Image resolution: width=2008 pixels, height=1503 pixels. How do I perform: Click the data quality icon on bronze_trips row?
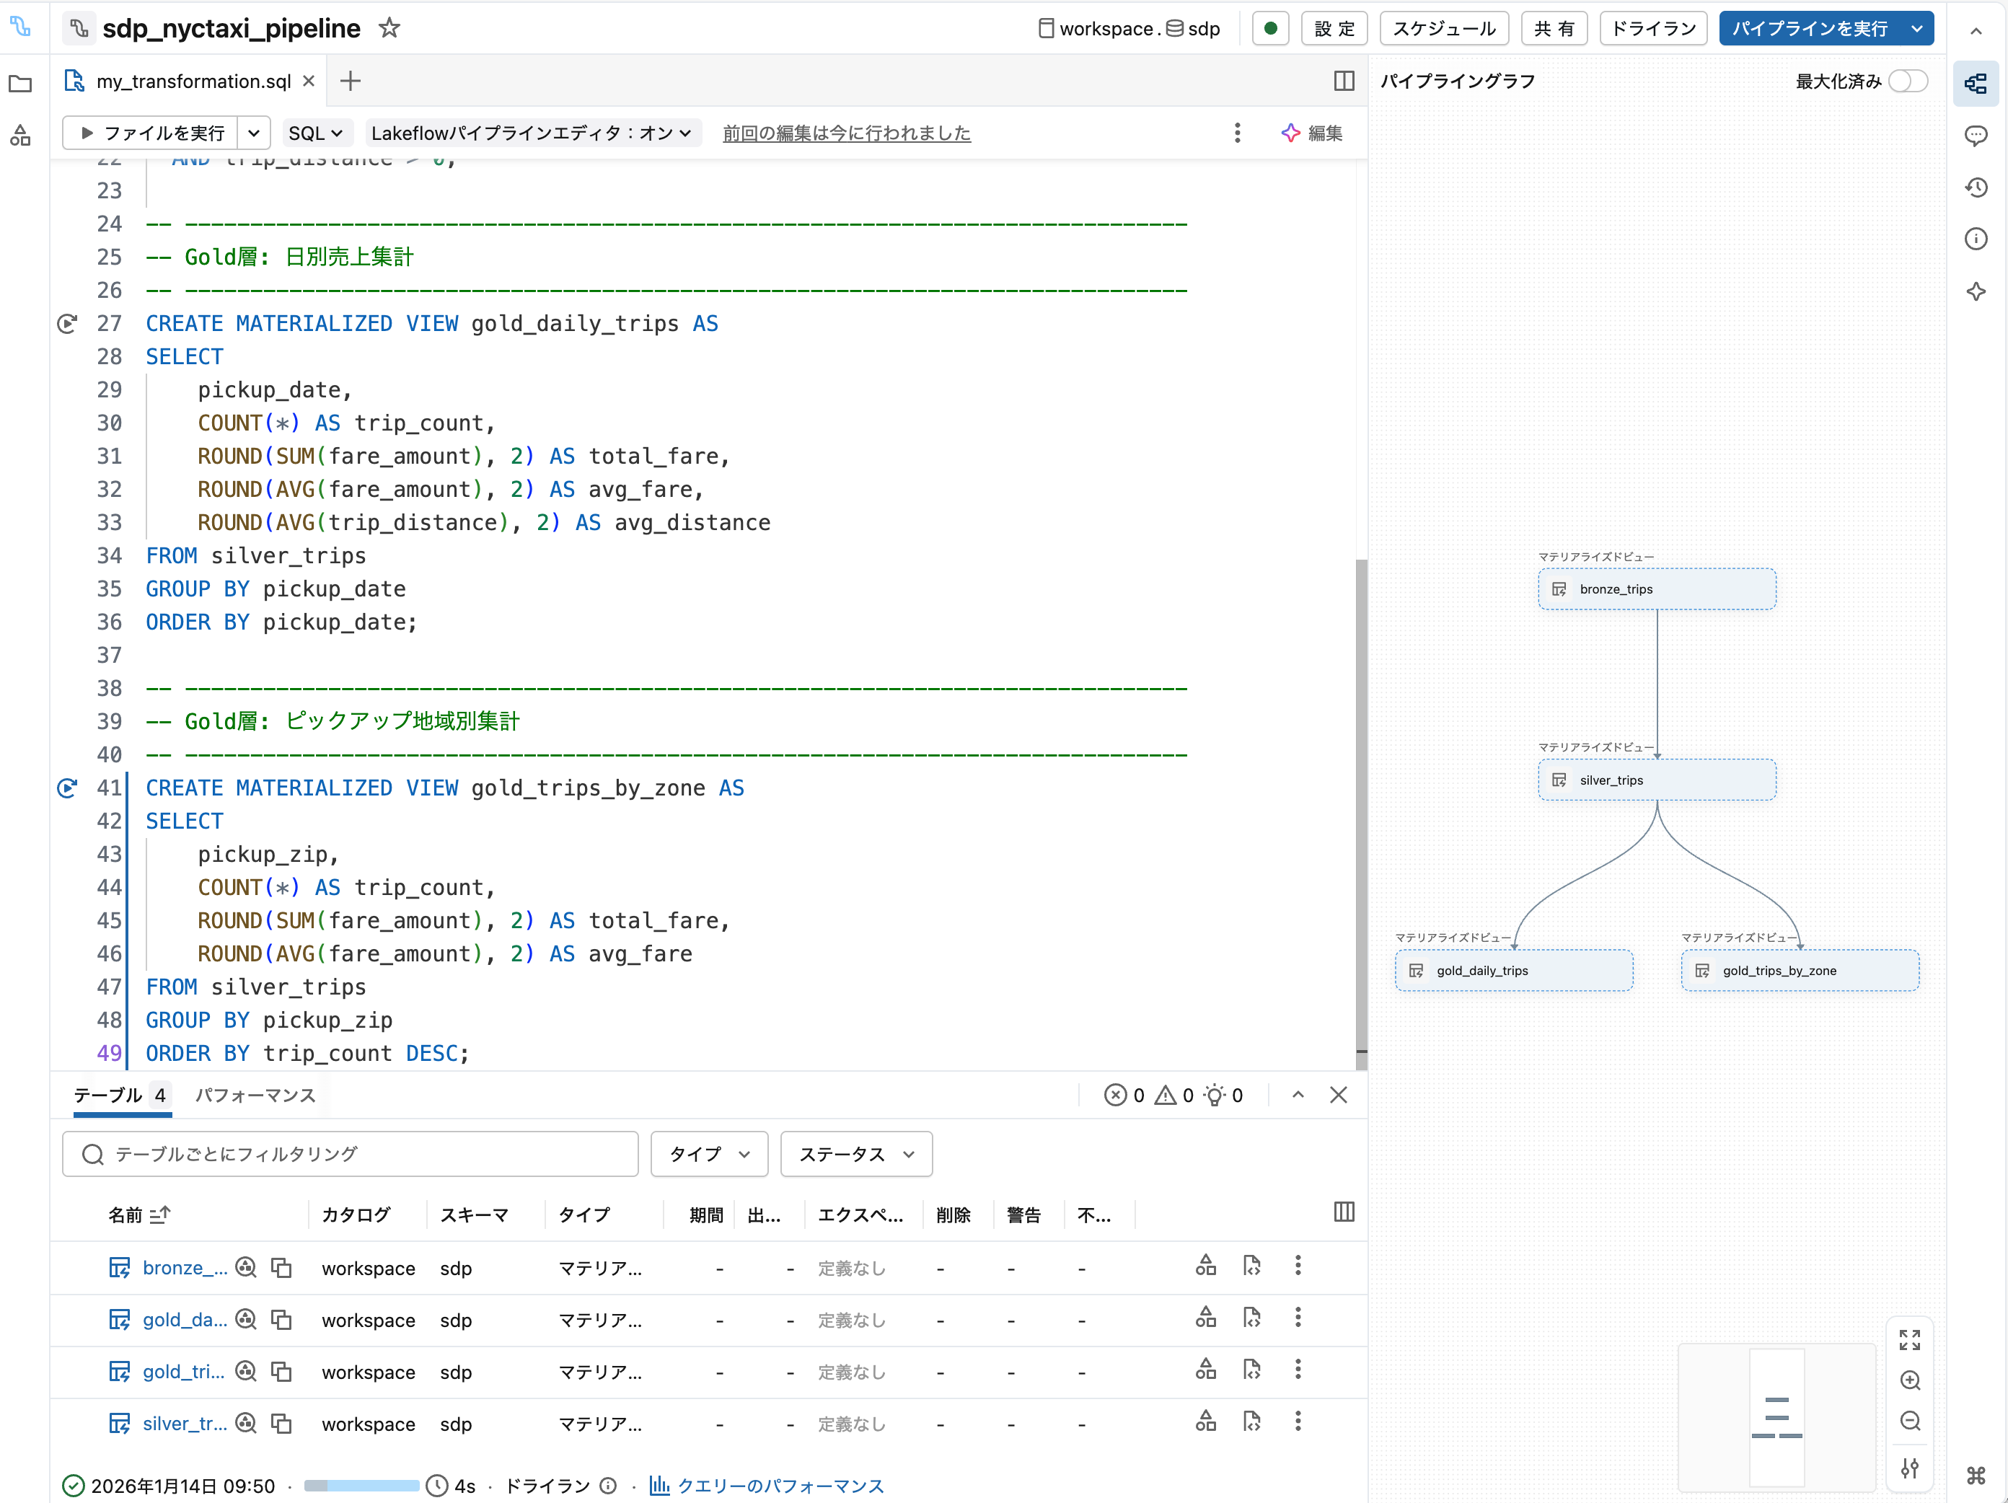click(x=1205, y=1265)
